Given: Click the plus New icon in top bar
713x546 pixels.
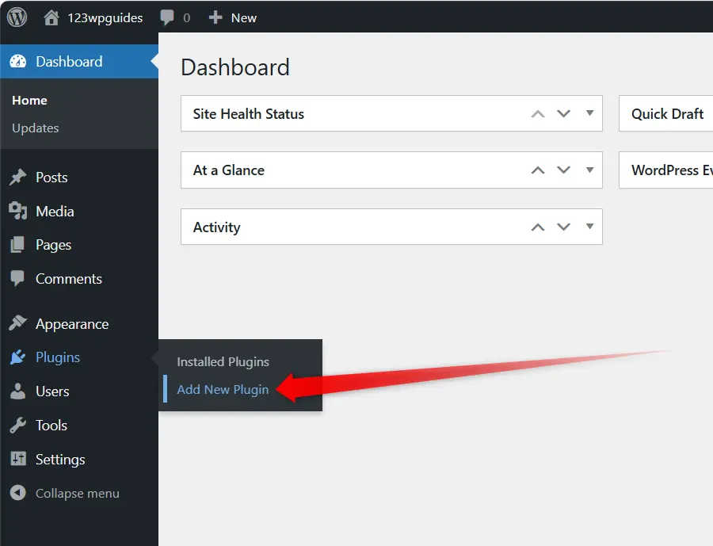Looking at the screenshot, I should coord(215,17).
